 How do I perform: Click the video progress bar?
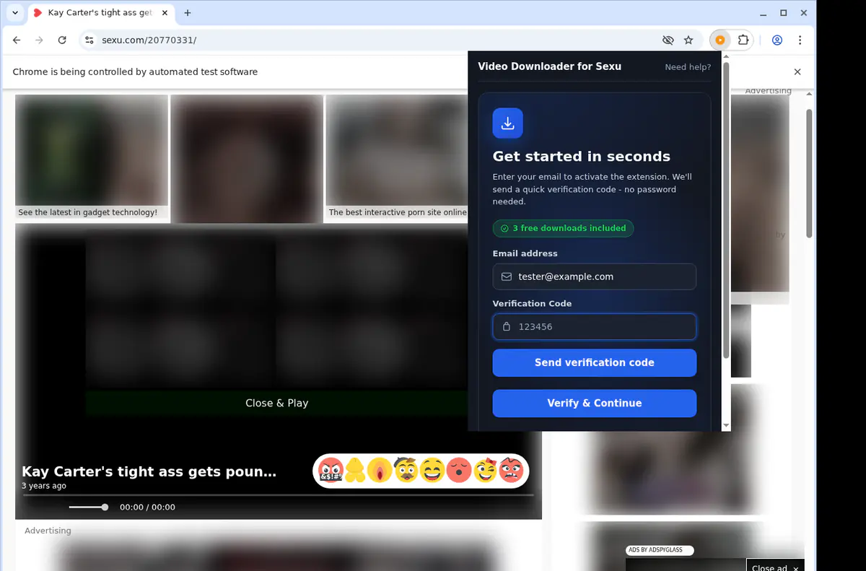[x=278, y=495]
